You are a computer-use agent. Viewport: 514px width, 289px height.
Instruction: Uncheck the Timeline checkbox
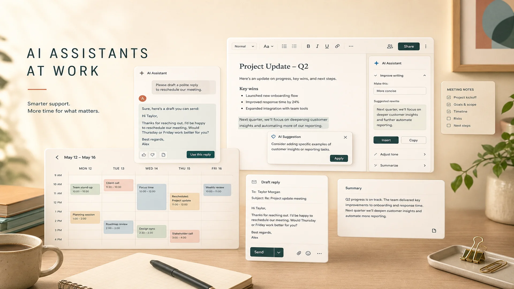coord(449,111)
